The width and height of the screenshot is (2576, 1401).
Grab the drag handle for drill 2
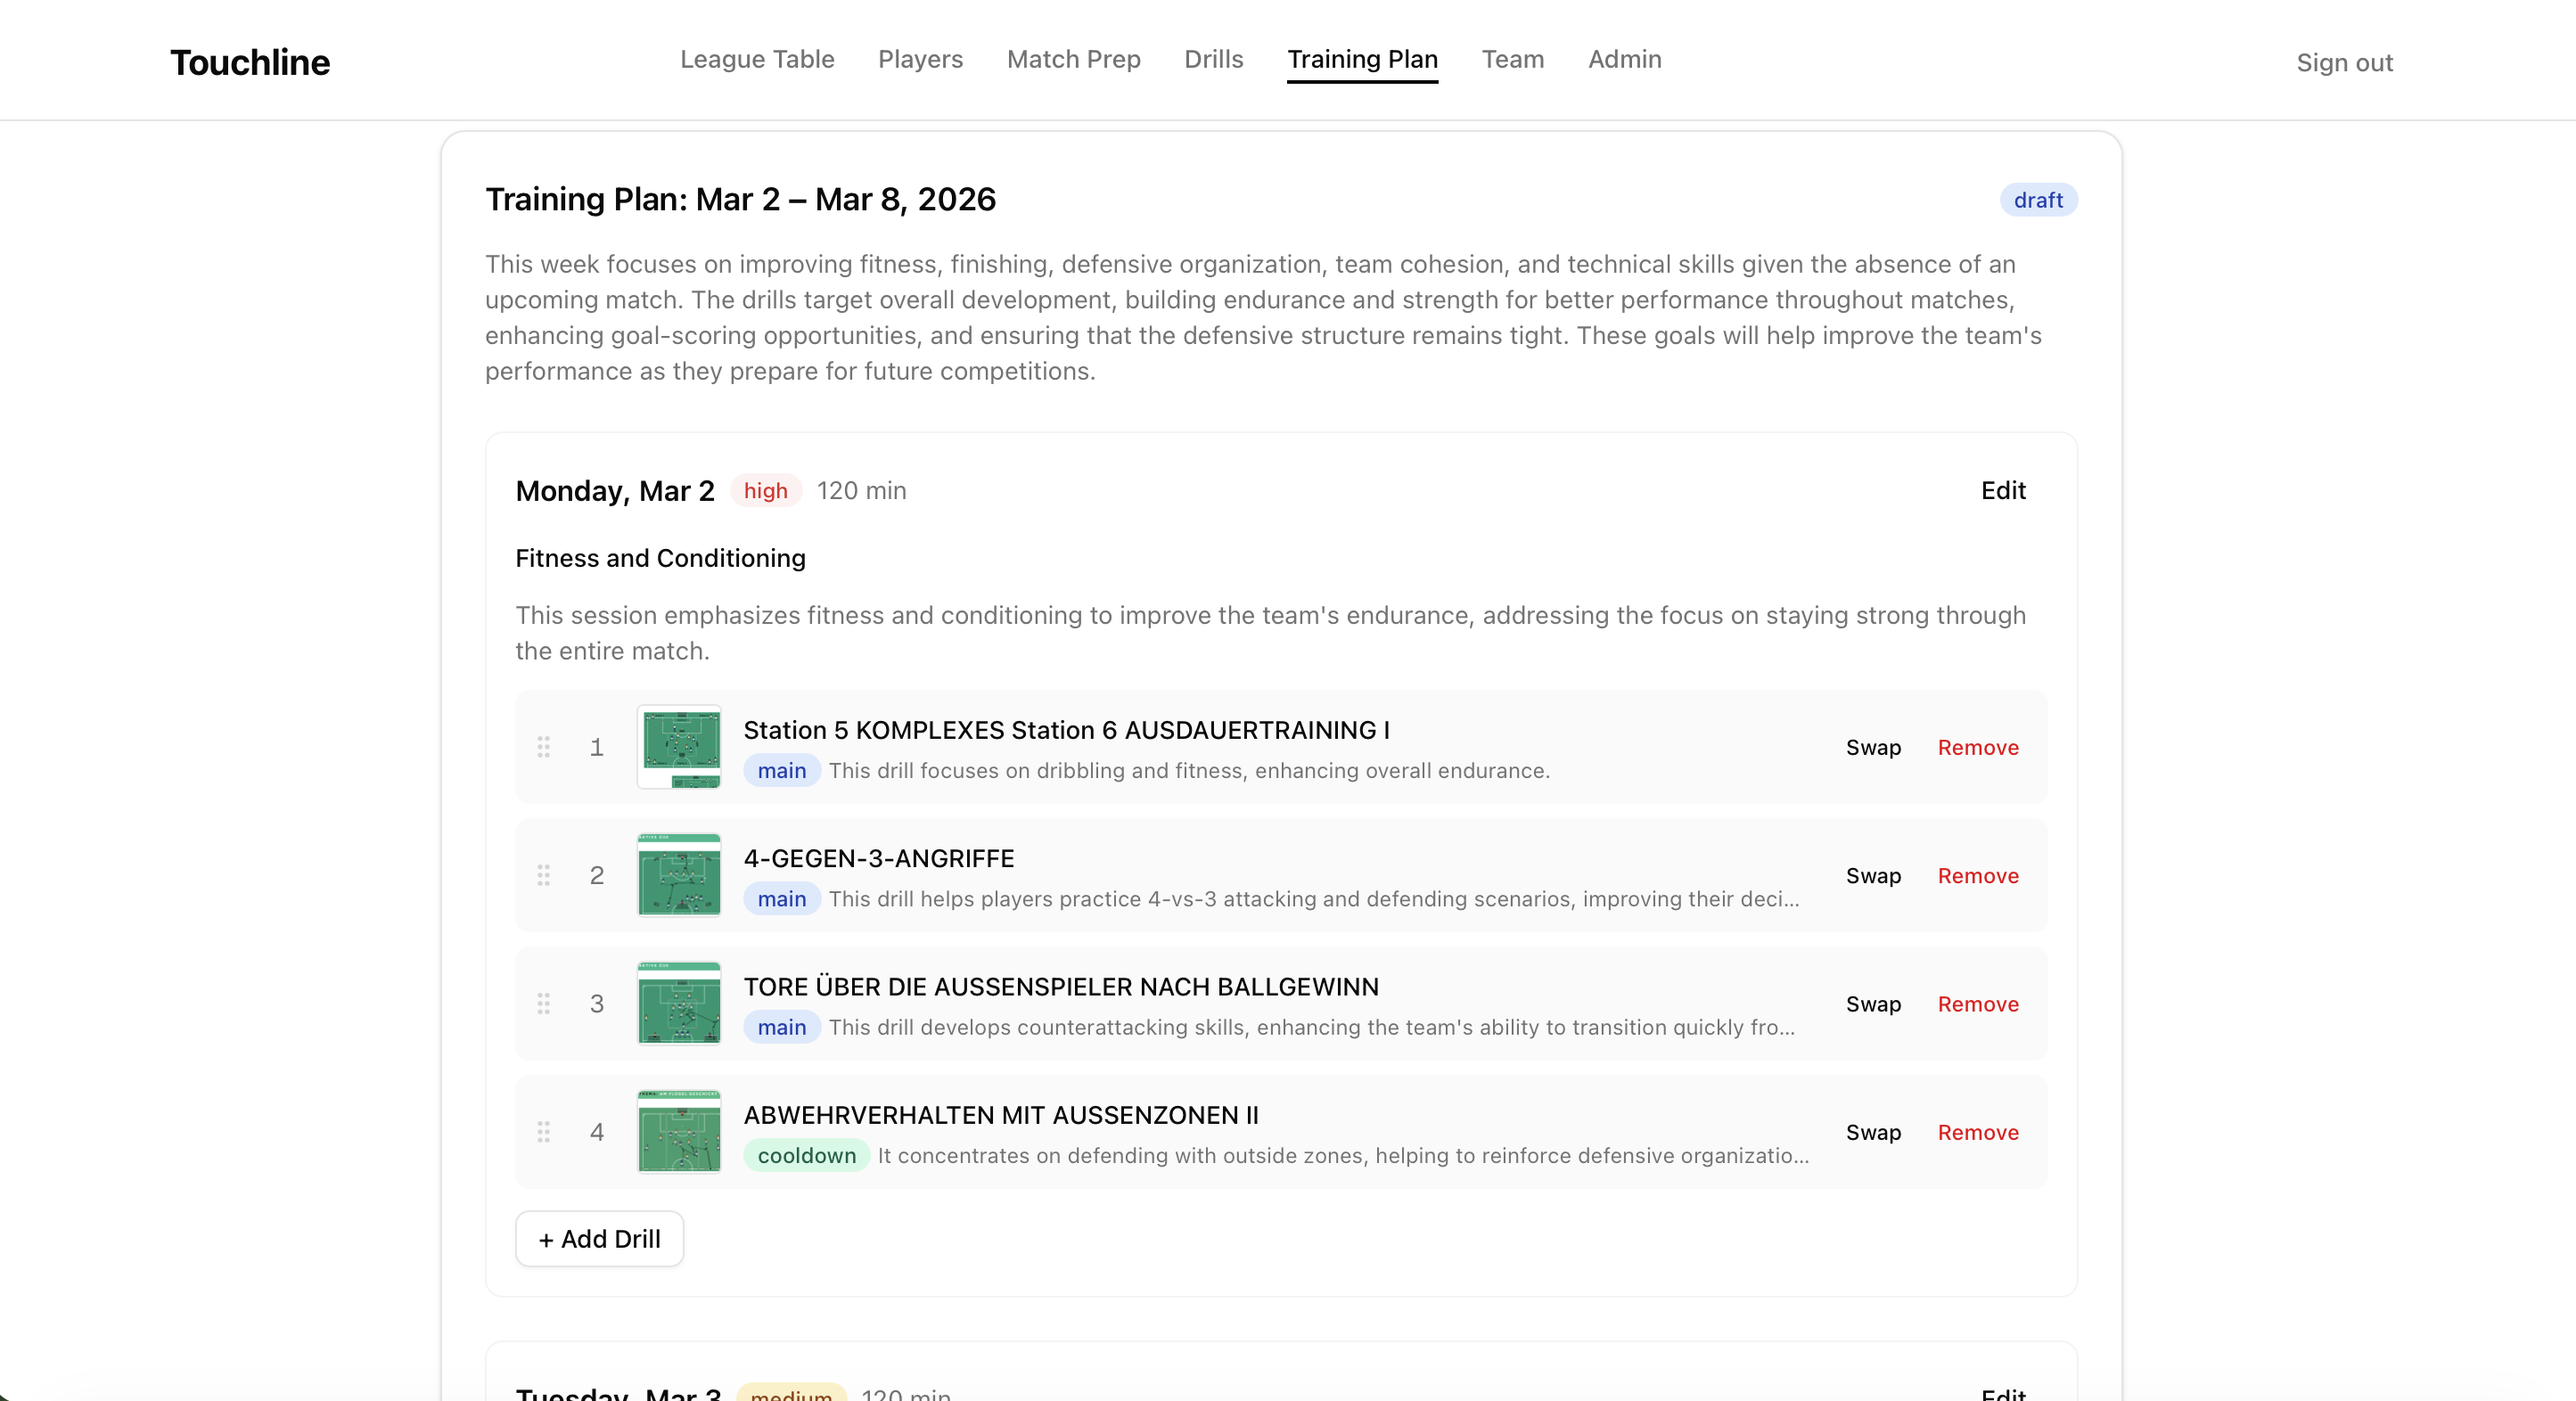click(543, 875)
